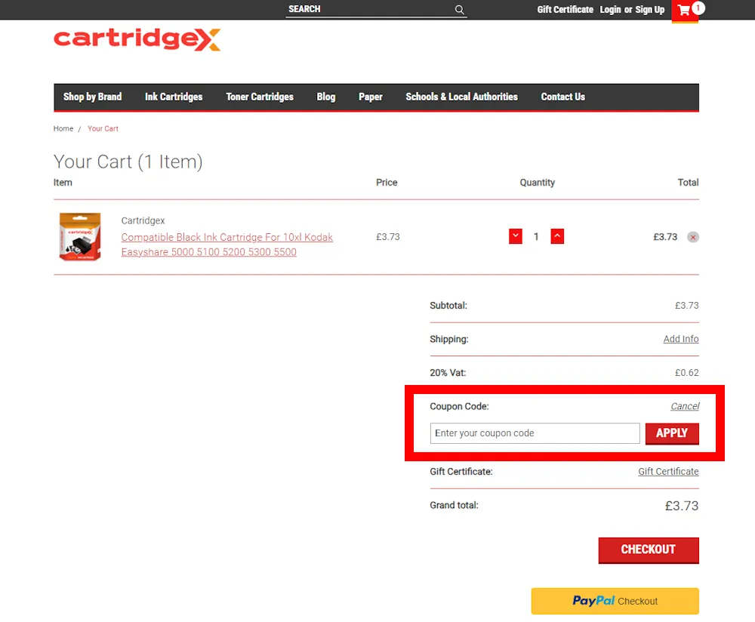Click the coupon code input field
Screen dimensions: 755x622
[535, 433]
